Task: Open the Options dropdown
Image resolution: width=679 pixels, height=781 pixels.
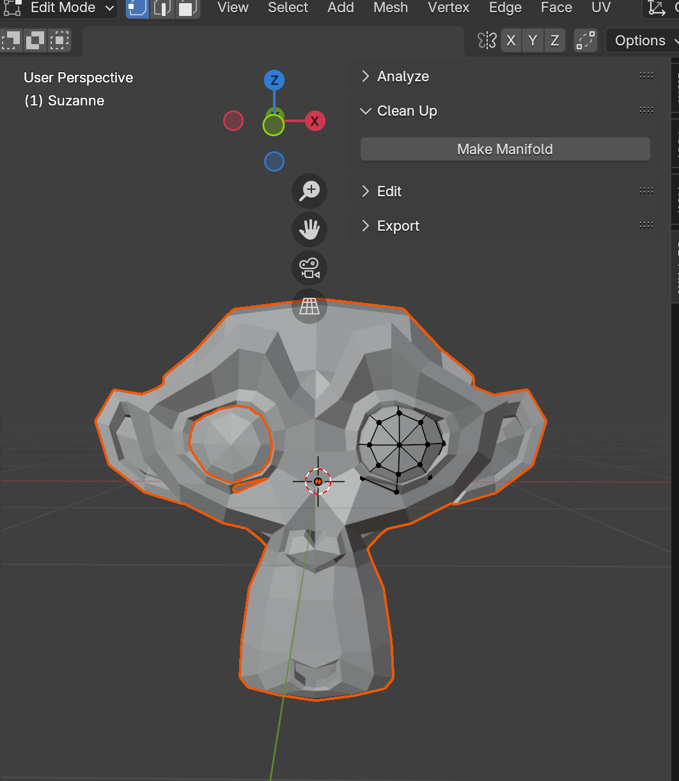Action: tap(642, 41)
